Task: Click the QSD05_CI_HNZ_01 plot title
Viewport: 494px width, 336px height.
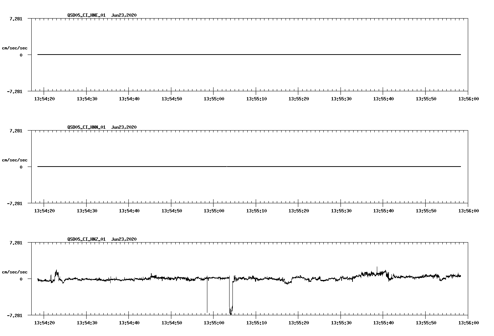Action: pyautogui.click(x=102, y=239)
